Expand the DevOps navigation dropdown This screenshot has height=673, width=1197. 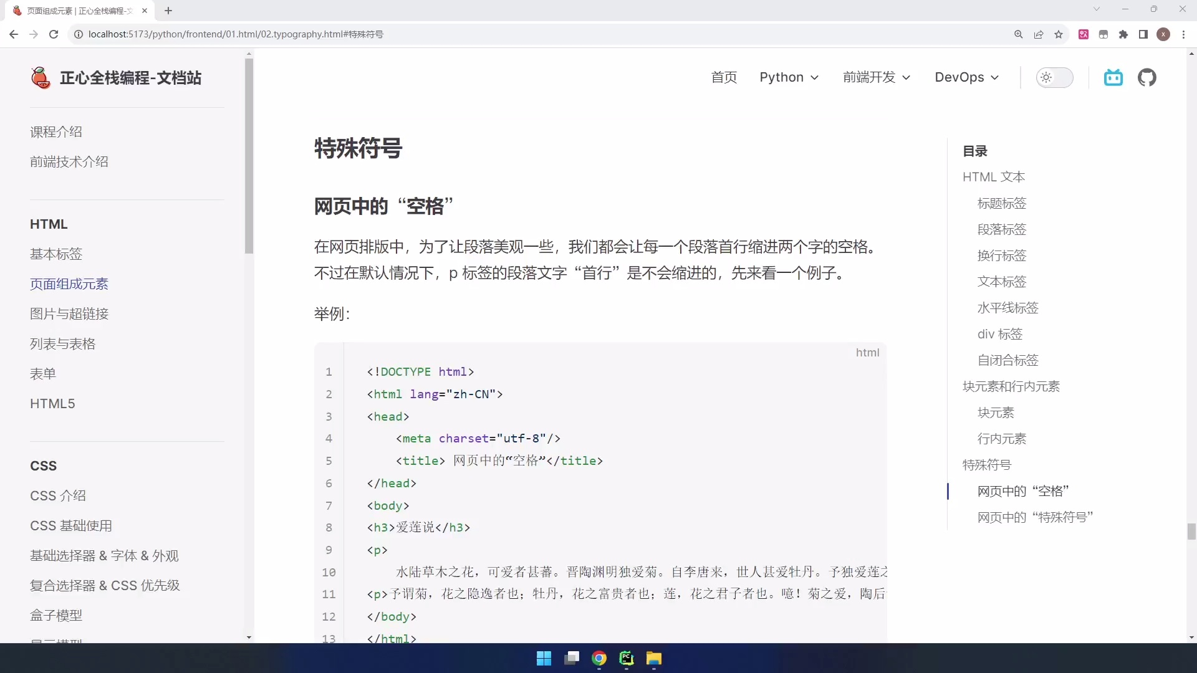pos(966,77)
